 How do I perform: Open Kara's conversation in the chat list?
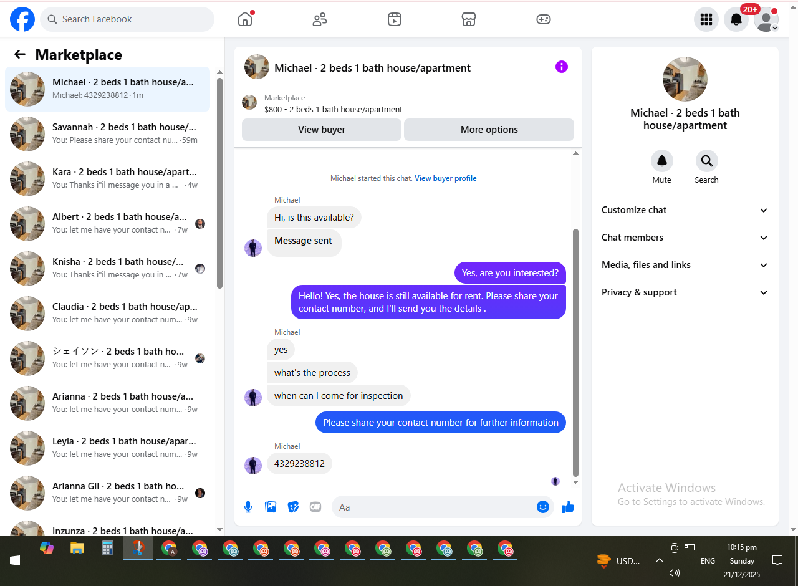click(x=108, y=179)
